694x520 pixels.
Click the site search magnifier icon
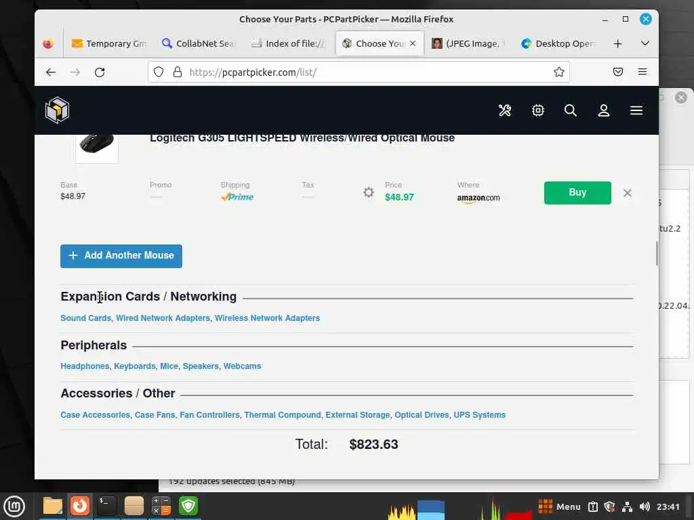571,110
